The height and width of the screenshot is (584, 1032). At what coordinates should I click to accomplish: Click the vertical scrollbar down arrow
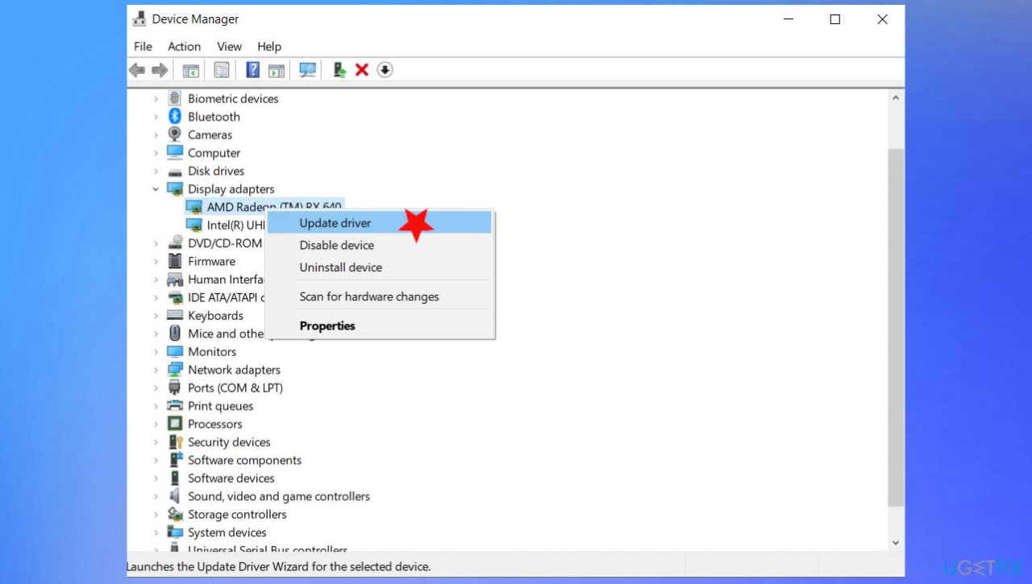click(895, 542)
